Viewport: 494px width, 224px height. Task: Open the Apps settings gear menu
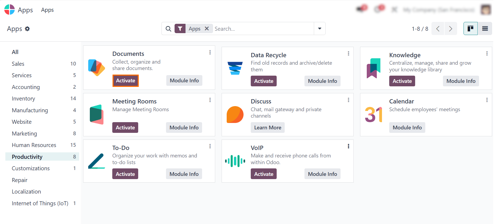coord(27,29)
